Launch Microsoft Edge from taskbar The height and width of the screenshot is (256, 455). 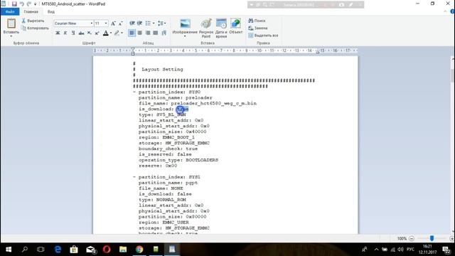click(x=58, y=250)
